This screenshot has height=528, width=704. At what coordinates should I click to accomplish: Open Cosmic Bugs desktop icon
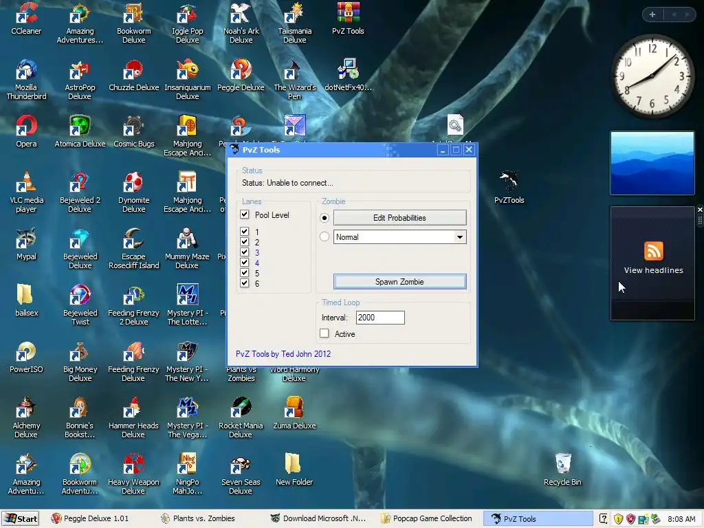pyautogui.click(x=134, y=131)
